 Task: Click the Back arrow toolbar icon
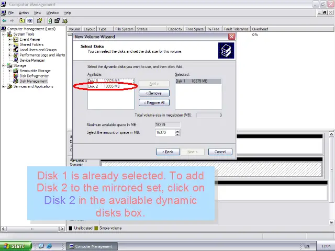[4, 21]
